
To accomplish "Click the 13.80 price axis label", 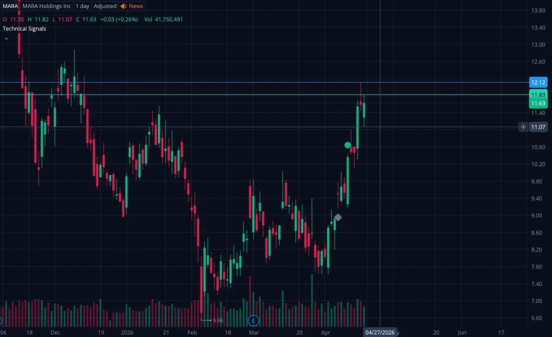I will click(x=538, y=11).
